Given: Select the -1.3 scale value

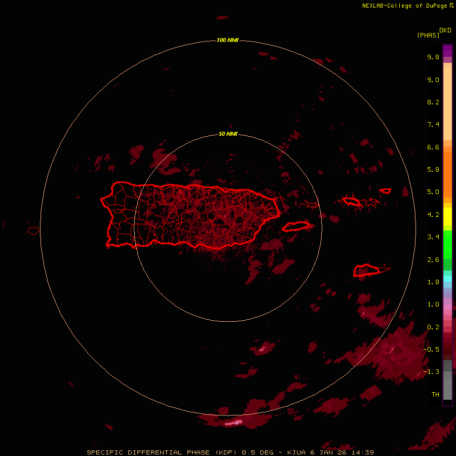Looking at the screenshot, I should point(431,372).
